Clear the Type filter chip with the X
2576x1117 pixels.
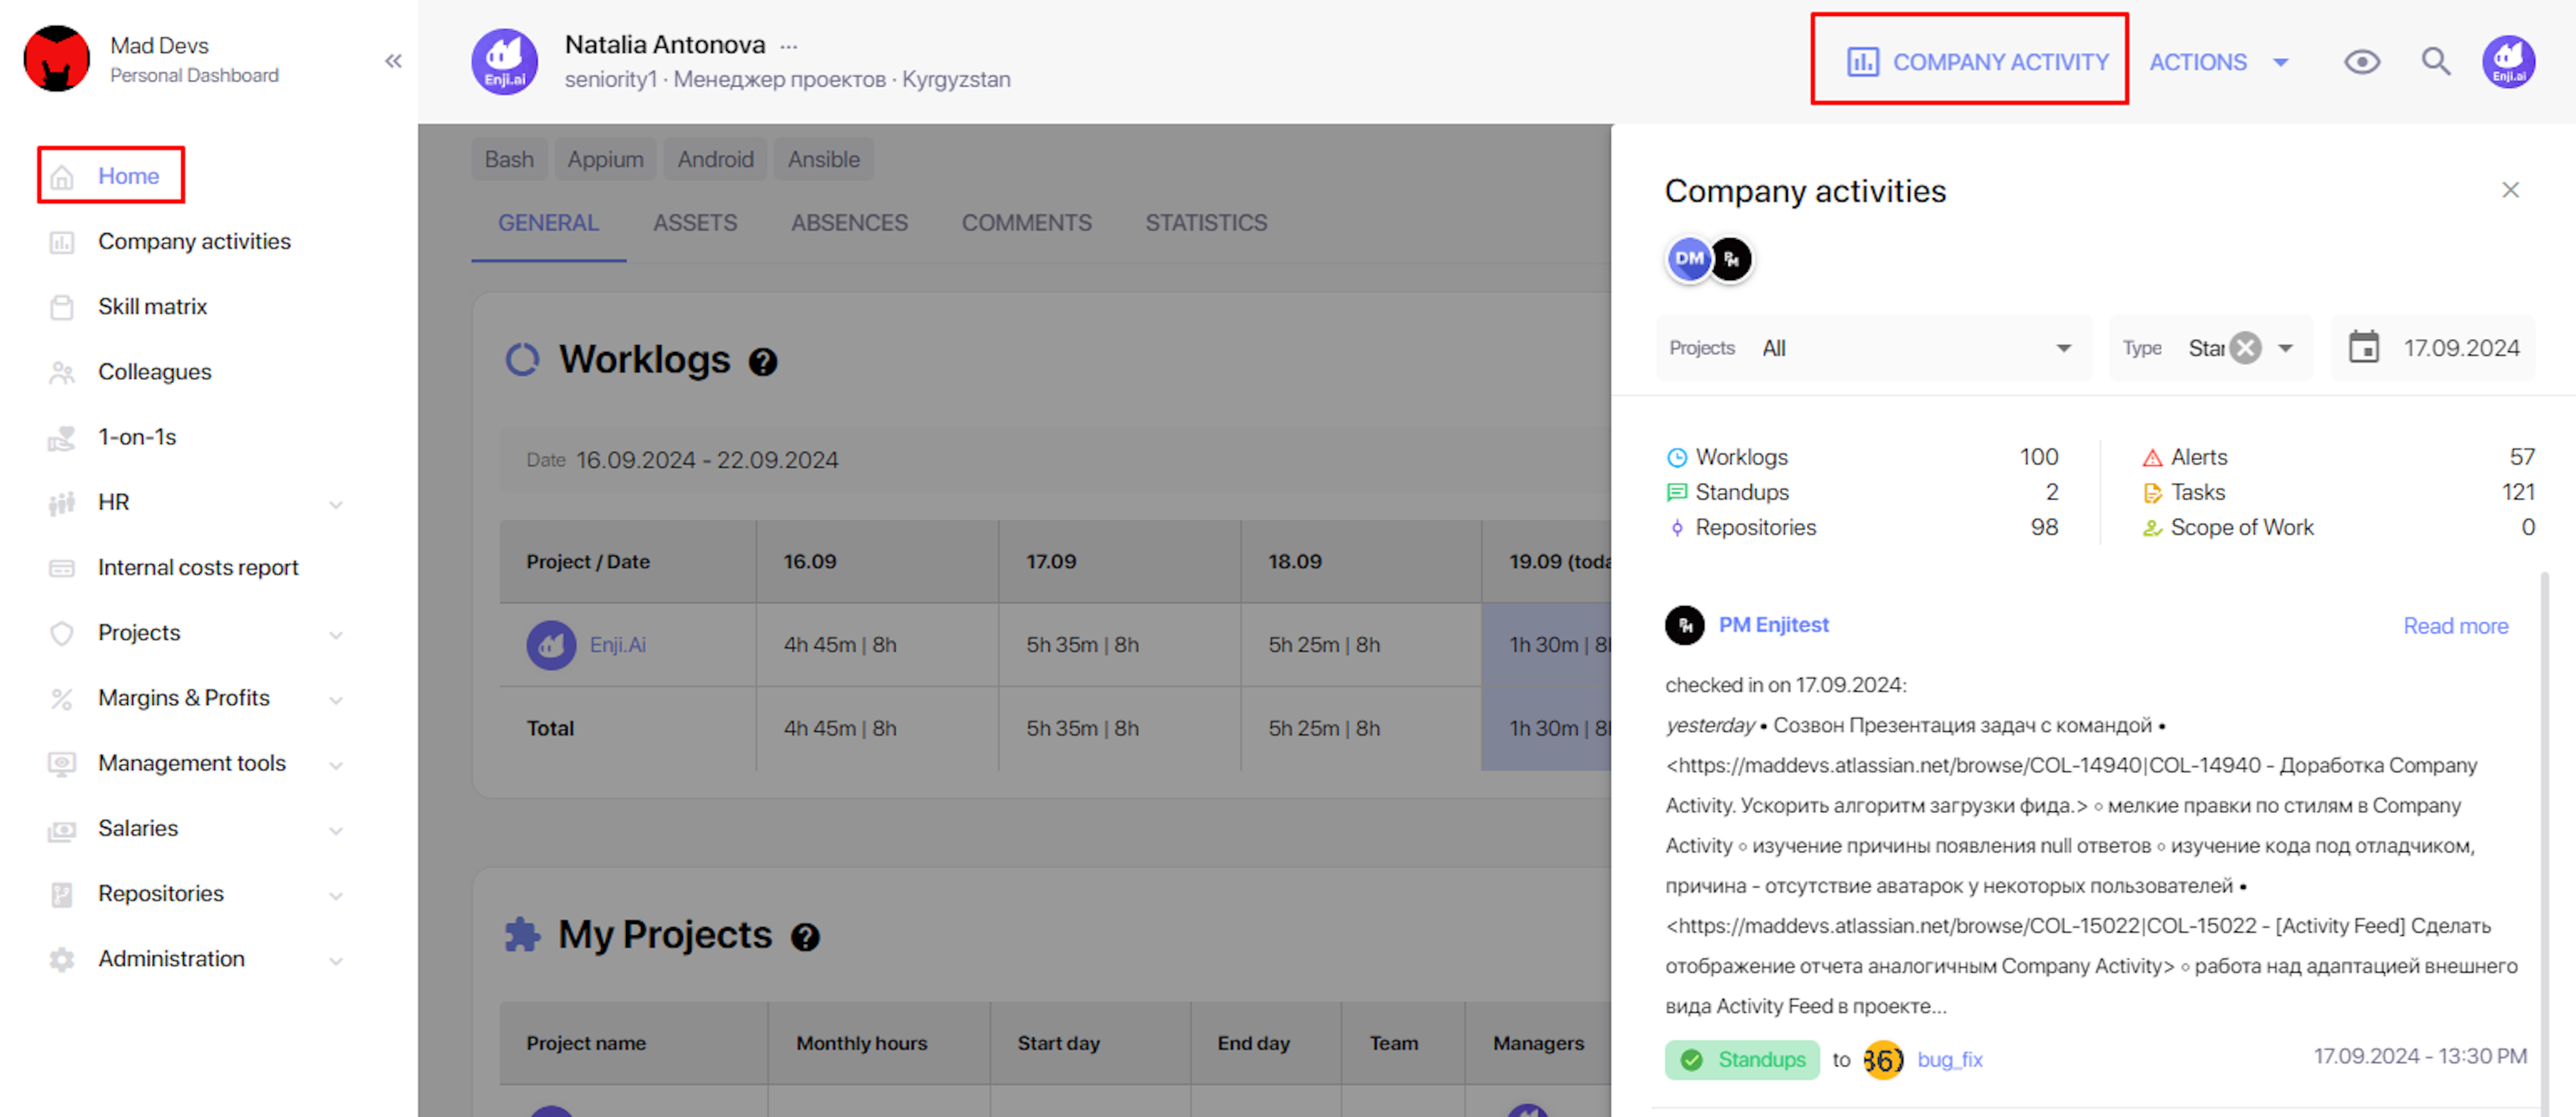(2246, 348)
